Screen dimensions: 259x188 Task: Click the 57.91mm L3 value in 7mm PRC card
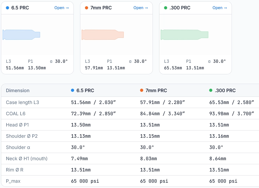pos(94,68)
